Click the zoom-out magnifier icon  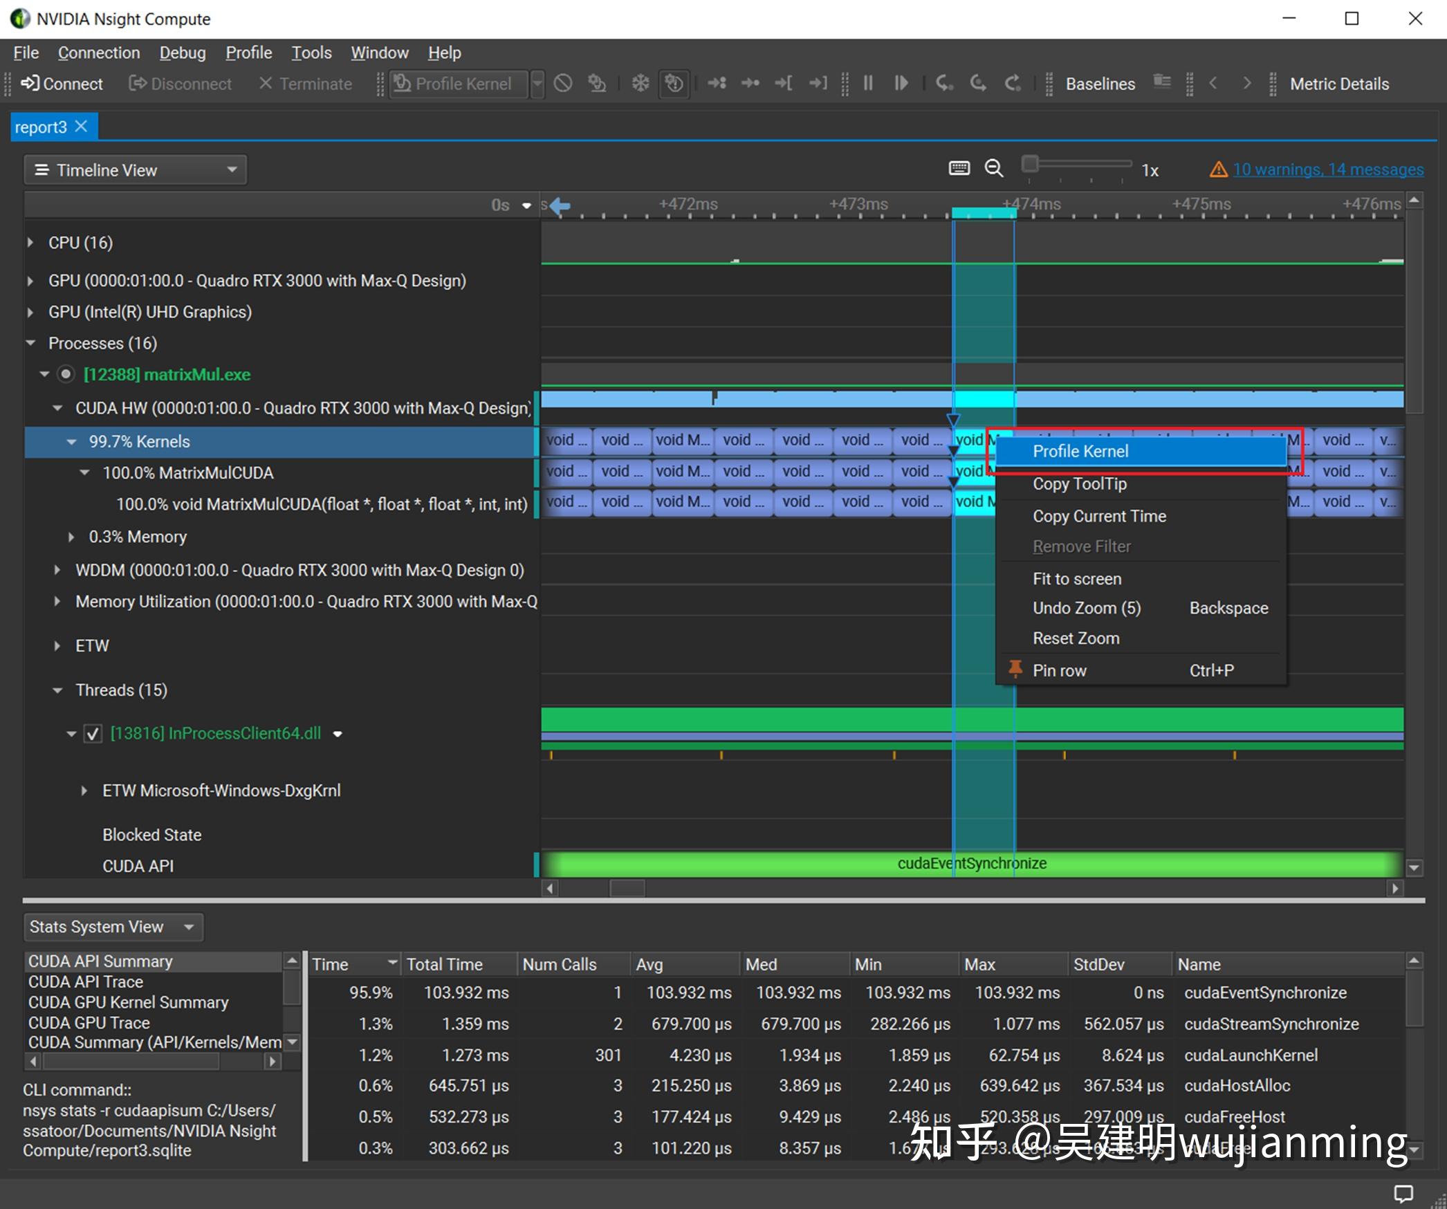click(994, 169)
